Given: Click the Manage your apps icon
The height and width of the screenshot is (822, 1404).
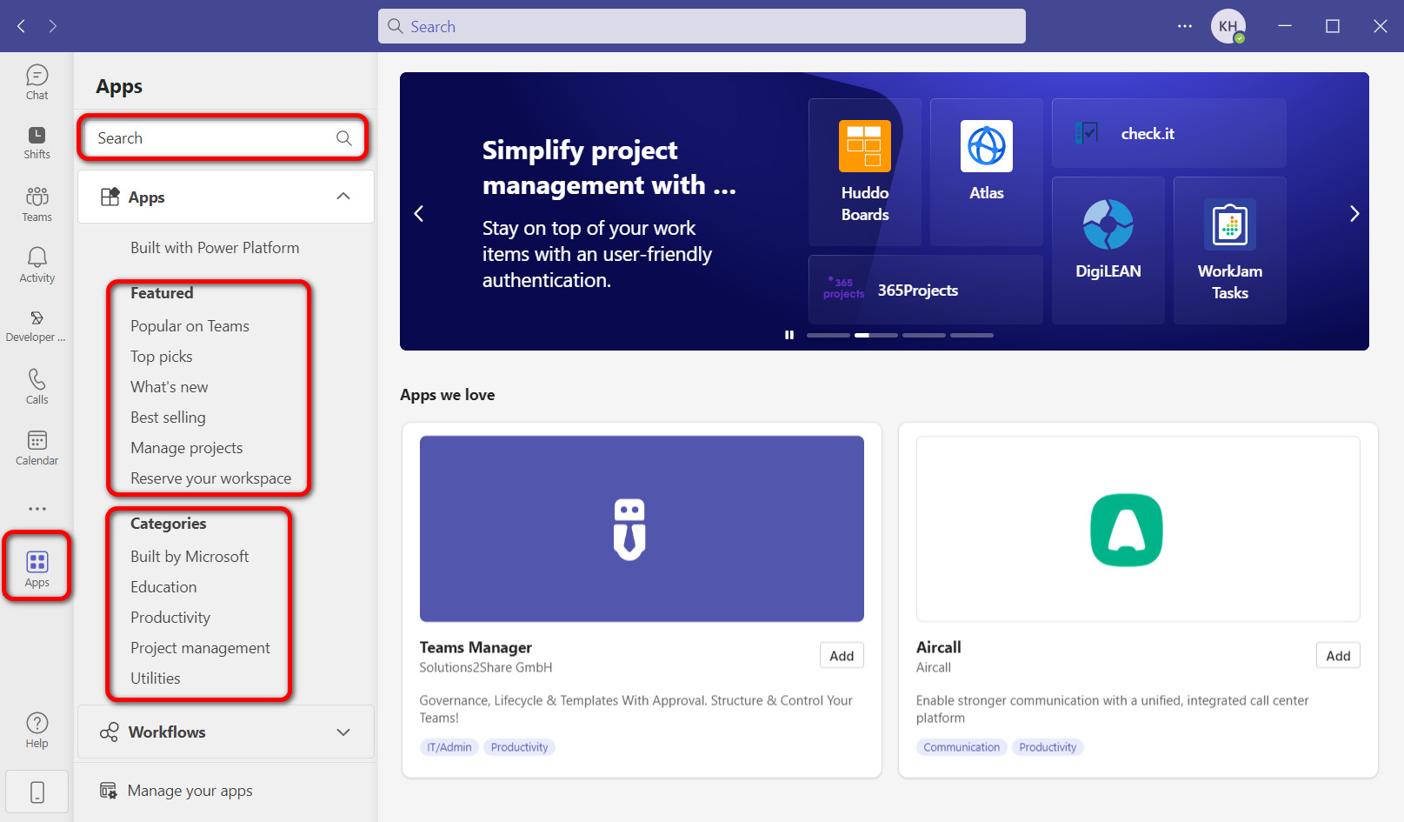Looking at the screenshot, I should coord(108,791).
